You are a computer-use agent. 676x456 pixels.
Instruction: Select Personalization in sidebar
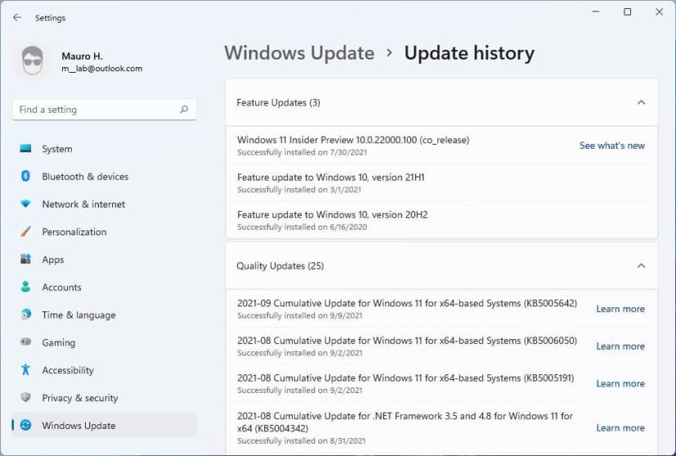pyautogui.click(x=74, y=232)
